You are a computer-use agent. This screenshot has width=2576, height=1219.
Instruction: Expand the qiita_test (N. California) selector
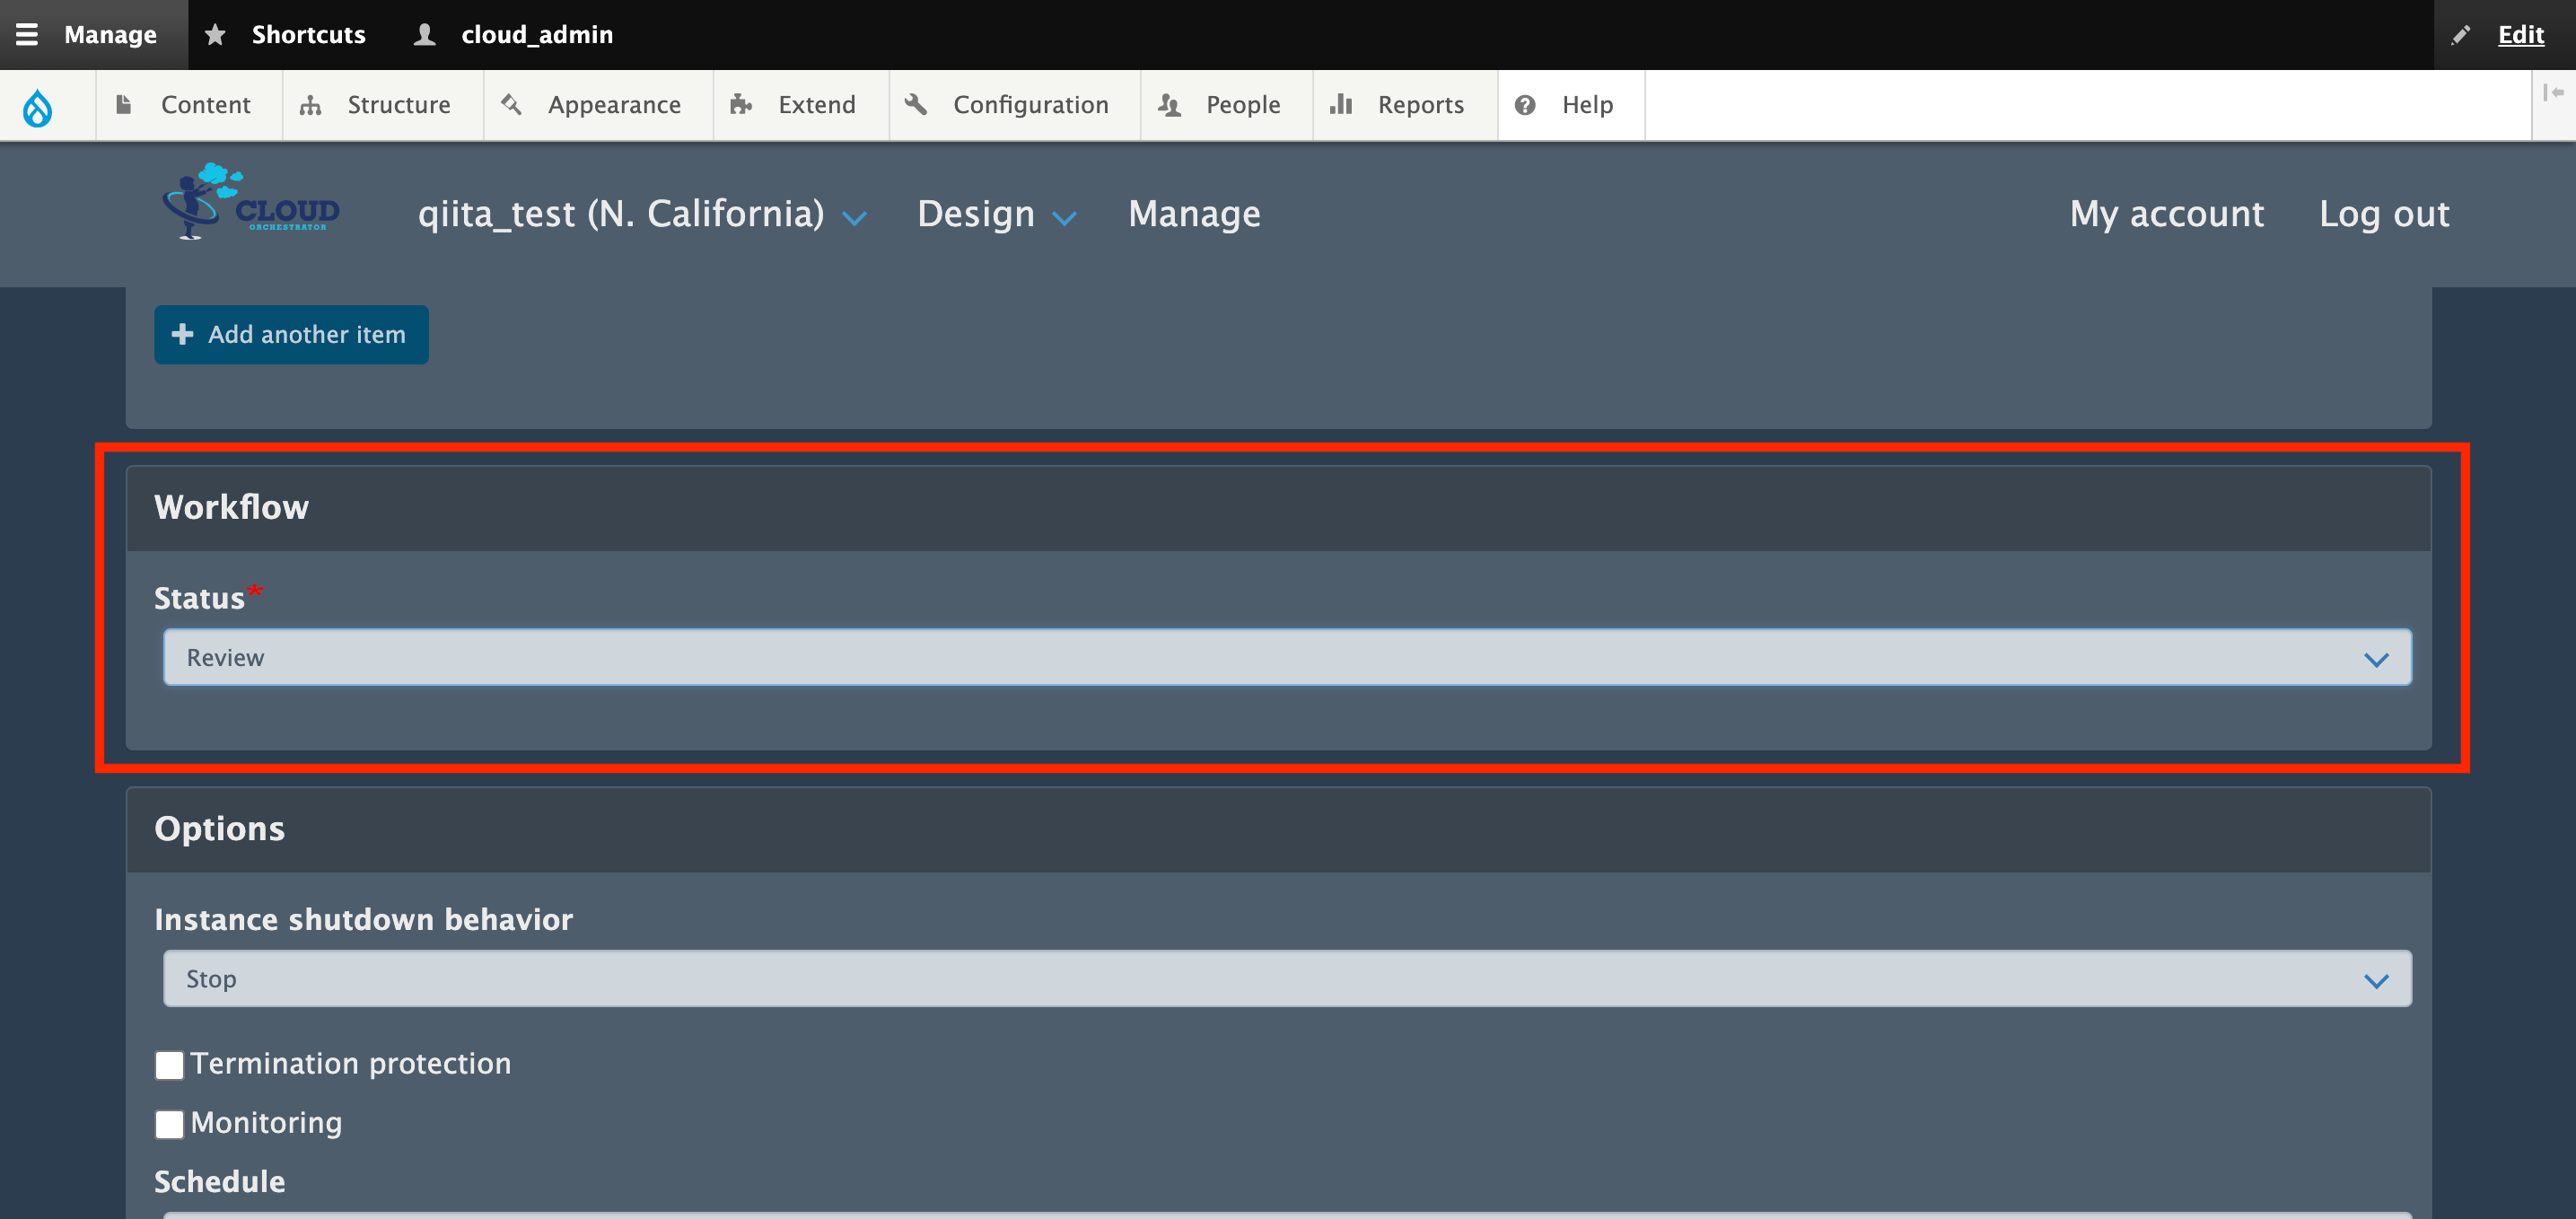[641, 214]
